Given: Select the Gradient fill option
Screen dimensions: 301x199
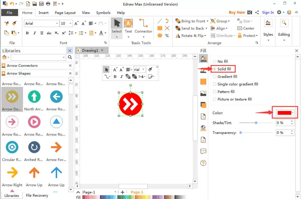Looking at the screenshot, I should (225, 77).
